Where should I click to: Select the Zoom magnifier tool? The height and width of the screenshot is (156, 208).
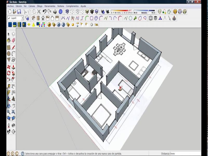[9, 112]
